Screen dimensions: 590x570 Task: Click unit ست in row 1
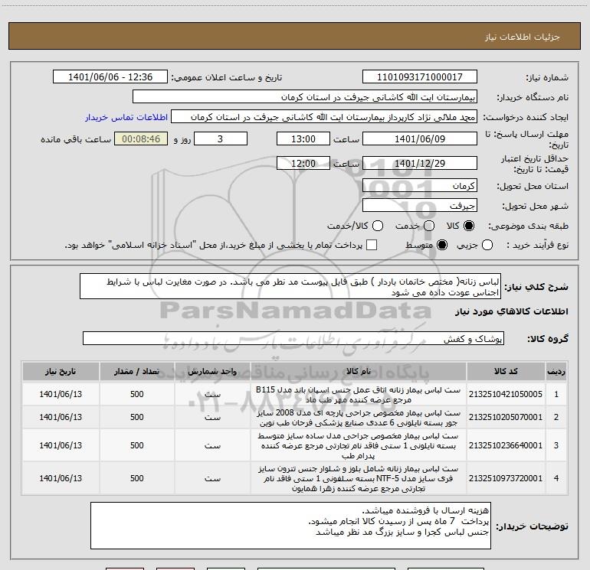212,395
